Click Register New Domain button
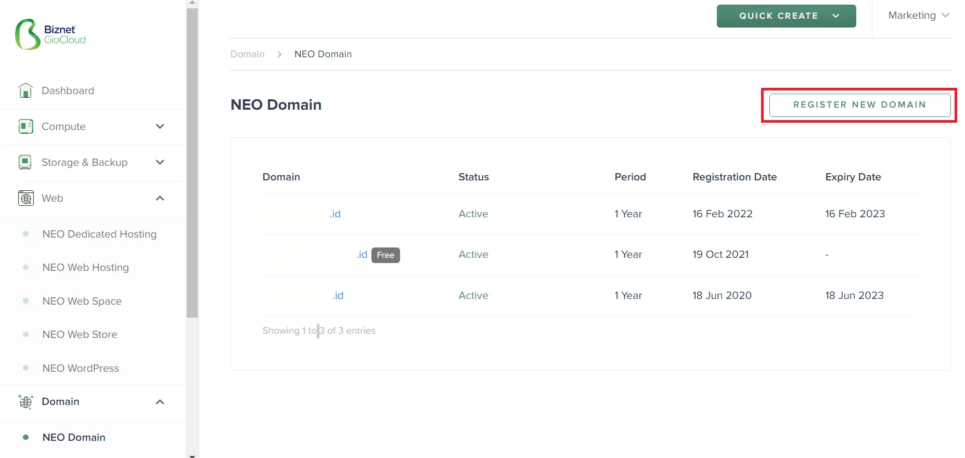The width and height of the screenshot is (965, 458). (x=859, y=105)
